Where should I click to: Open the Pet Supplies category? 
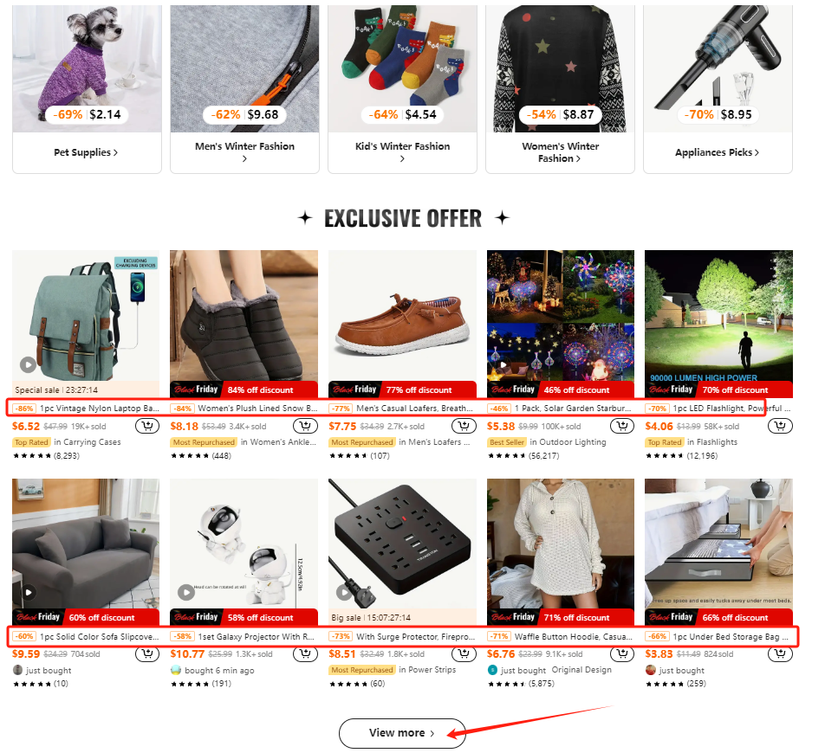pyautogui.click(x=87, y=152)
